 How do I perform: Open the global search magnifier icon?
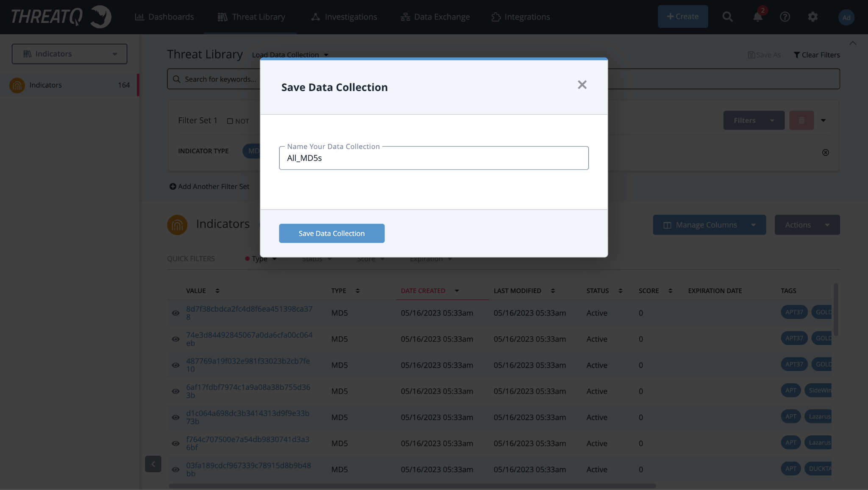point(727,17)
